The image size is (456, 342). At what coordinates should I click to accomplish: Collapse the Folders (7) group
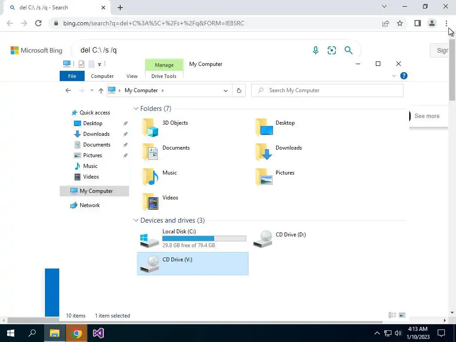tap(136, 109)
